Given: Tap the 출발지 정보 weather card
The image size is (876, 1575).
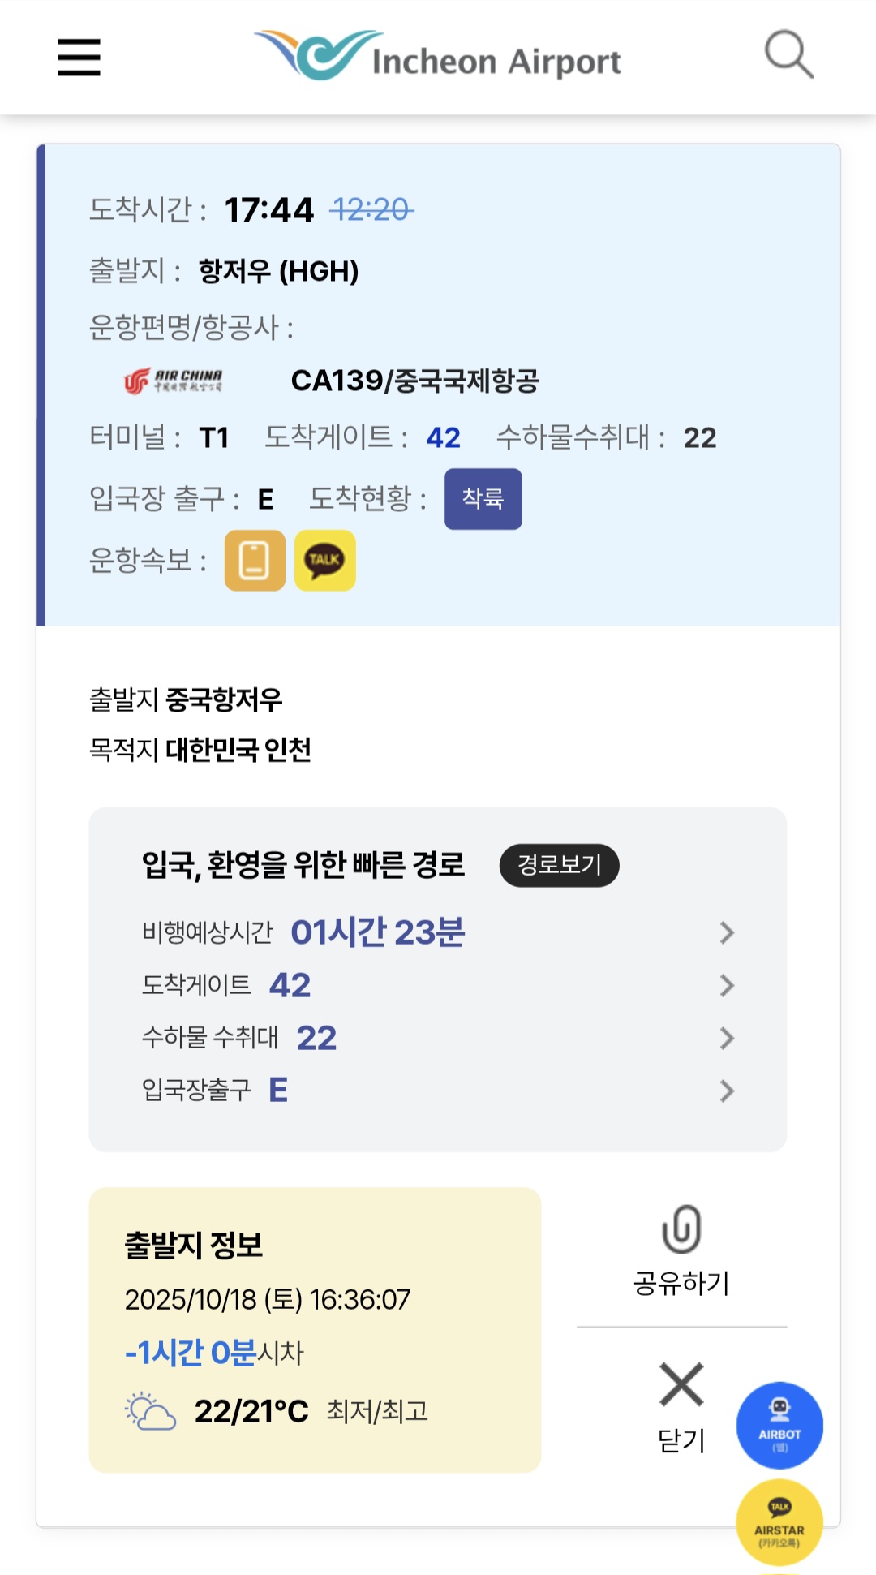Looking at the screenshot, I should (x=315, y=1329).
